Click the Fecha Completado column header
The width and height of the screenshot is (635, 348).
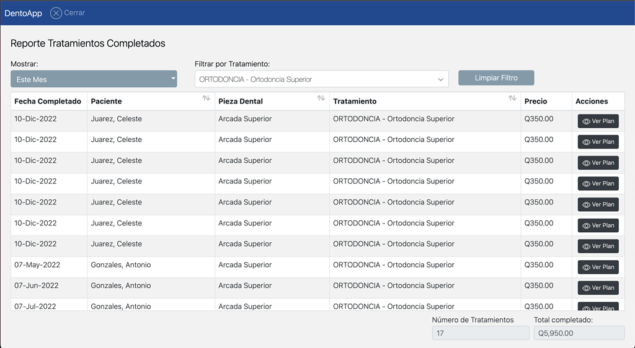pos(48,101)
